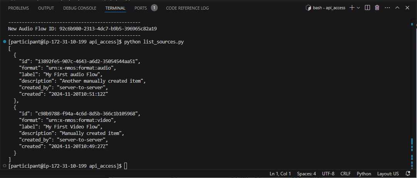This screenshot has height=178, width=417.
Task: Go to line via Ln 1, Col 1
Action: pos(280,174)
